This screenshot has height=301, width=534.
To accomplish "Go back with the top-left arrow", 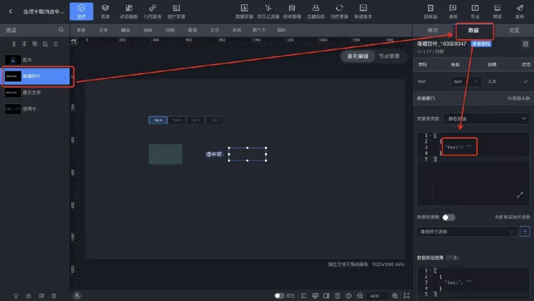I will (x=10, y=11).
